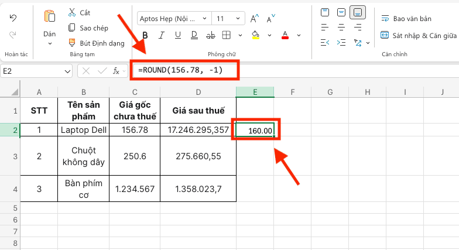Click the cell with 250.6
This screenshot has height=250, width=459.
135,156
